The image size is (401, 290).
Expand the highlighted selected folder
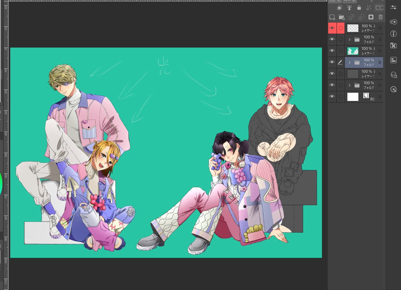coord(350,62)
